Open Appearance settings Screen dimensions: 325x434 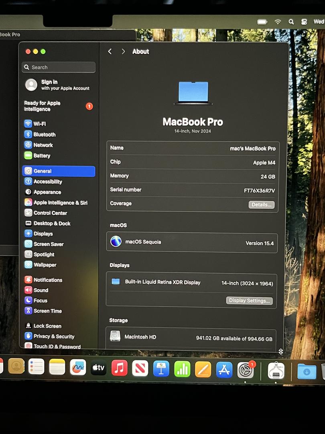pos(43,192)
